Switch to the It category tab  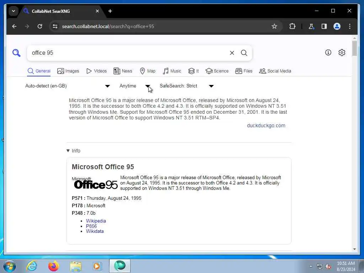pos(193,71)
